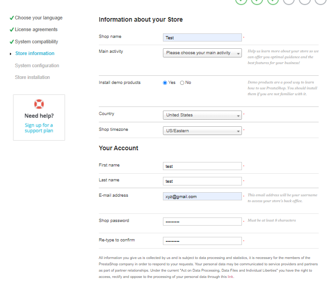
Task: Open the Main activity dropdown
Action: (x=202, y=53)
